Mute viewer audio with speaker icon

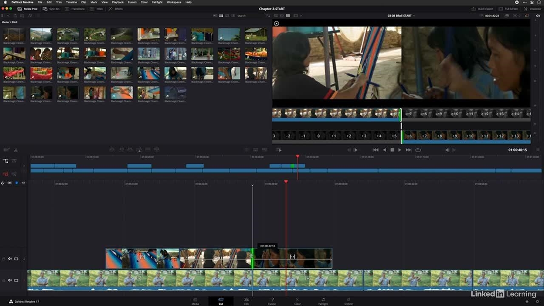(x=538, y=16)
